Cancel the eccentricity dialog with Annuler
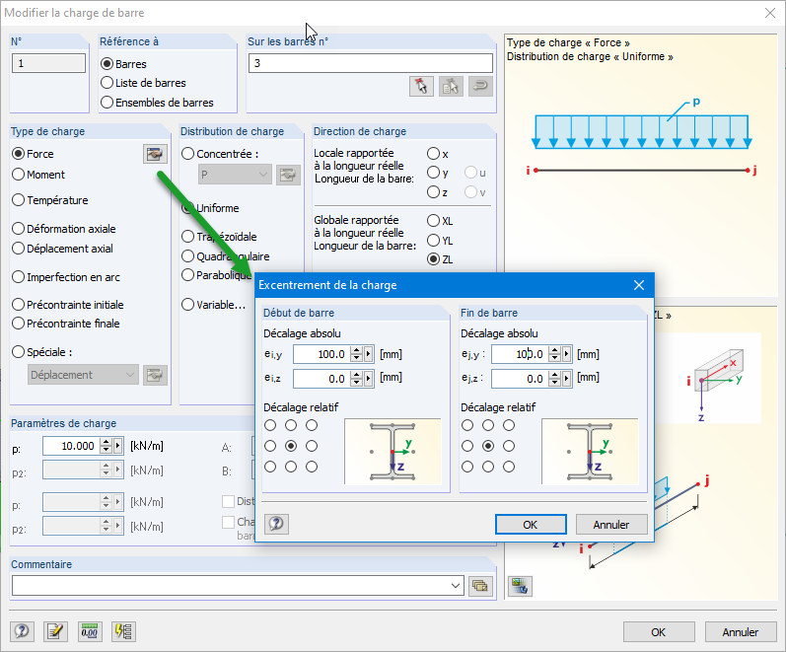 [611, 525]
